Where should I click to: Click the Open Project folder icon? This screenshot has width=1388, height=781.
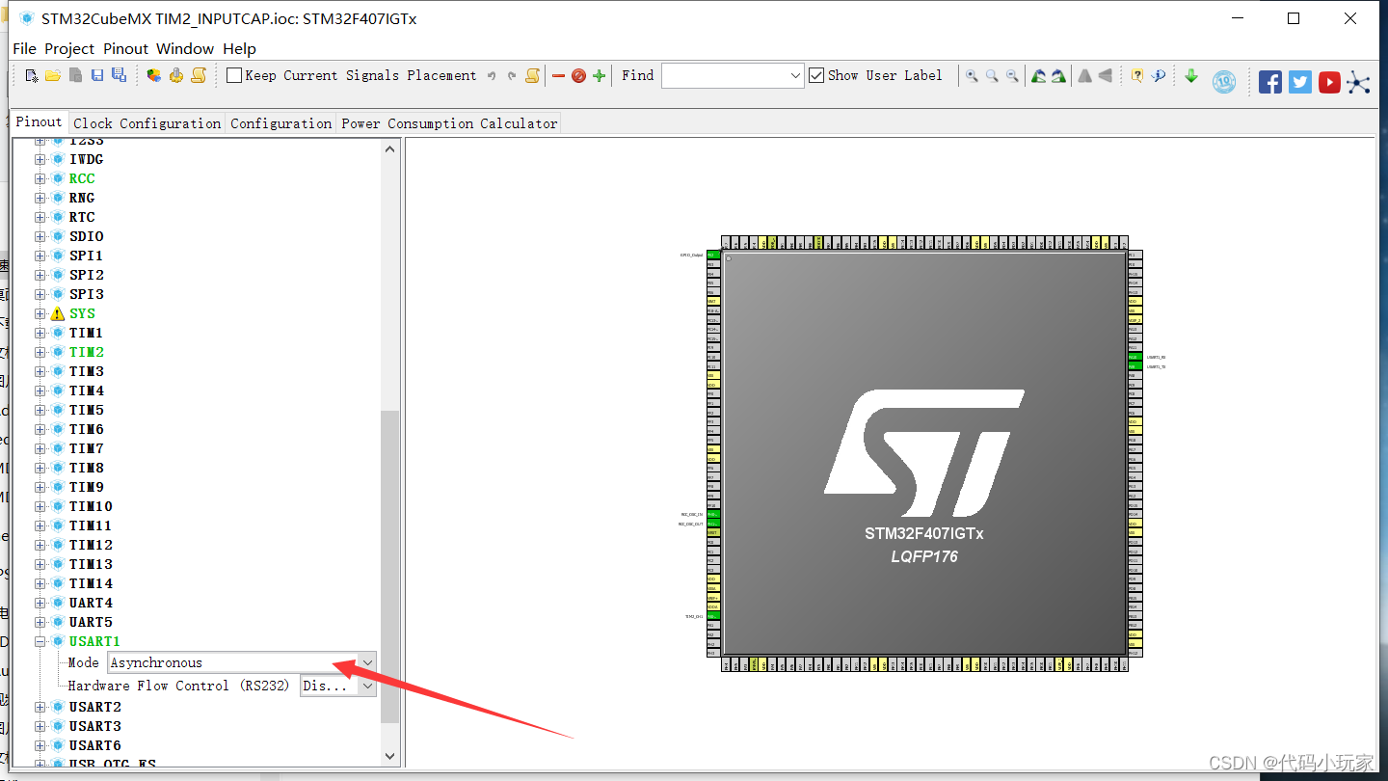point(53,75)
